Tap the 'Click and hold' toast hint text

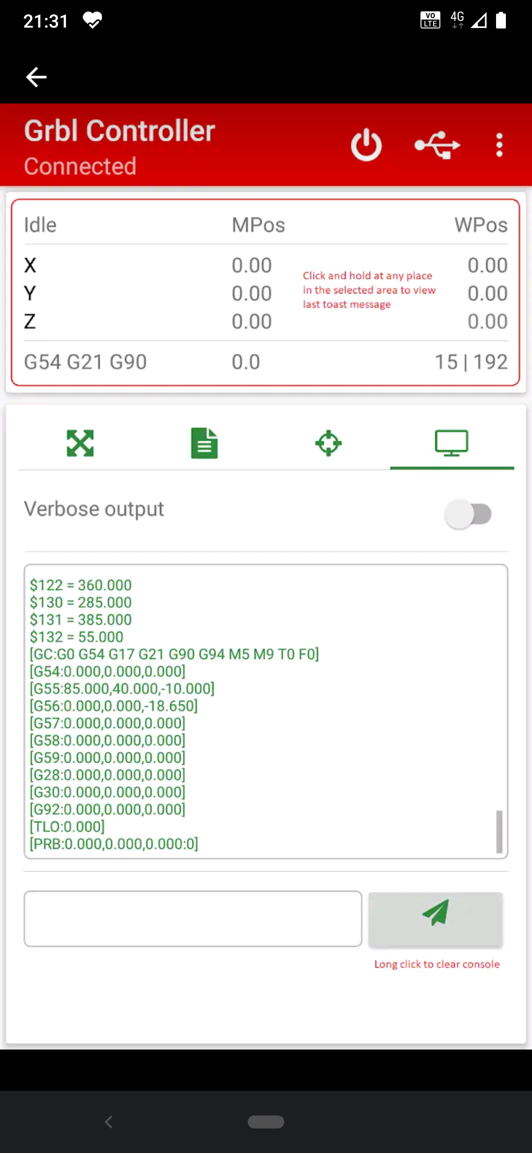click(x=369, y=290)
